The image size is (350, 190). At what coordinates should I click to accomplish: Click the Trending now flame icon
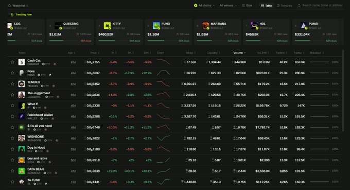[x=12, y=14]
